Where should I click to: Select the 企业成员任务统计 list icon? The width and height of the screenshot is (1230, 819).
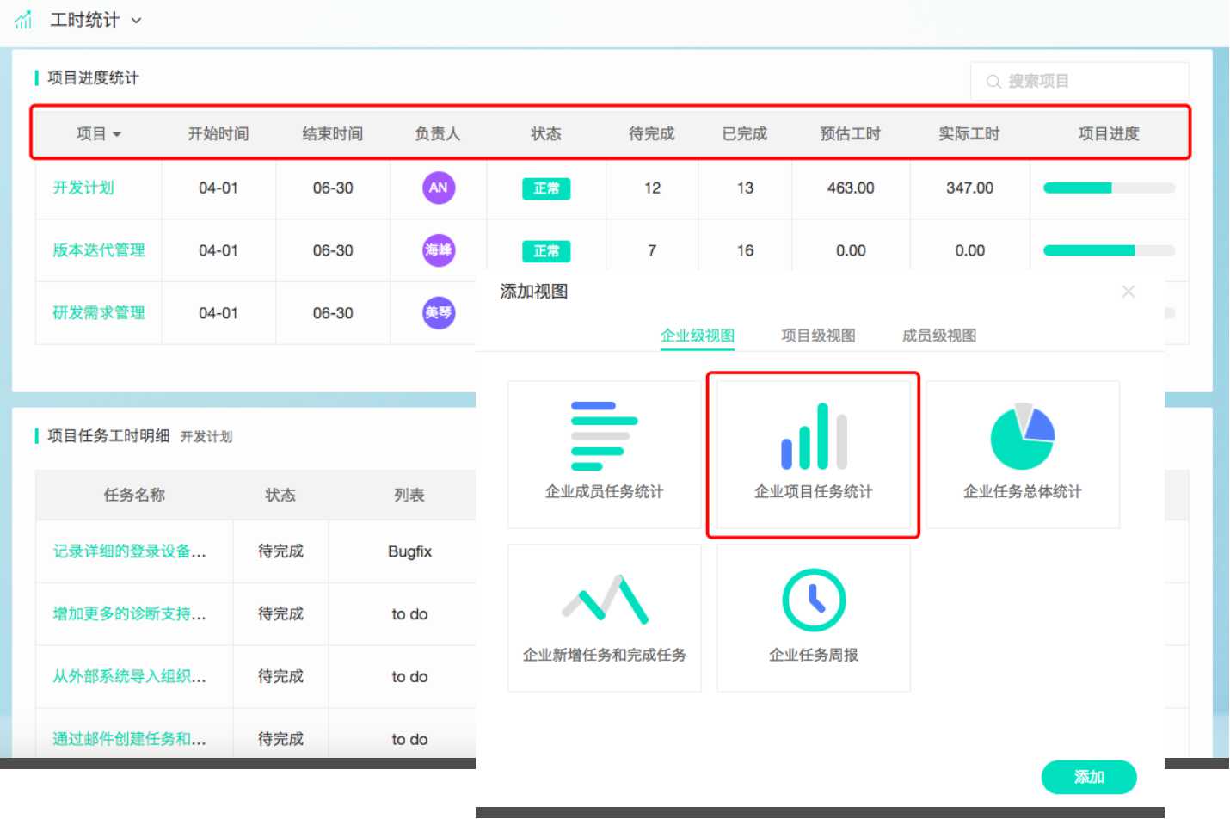(604, 434)
